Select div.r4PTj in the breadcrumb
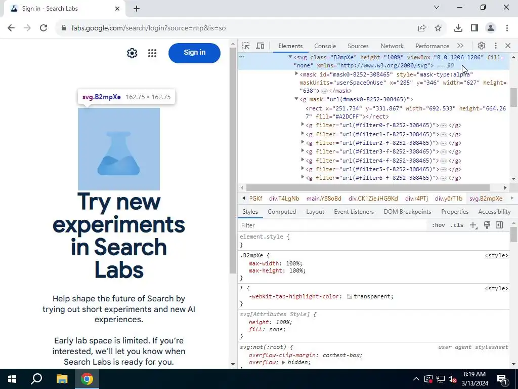The width and height of the screenshot is (518, 389). click(416, 199)
